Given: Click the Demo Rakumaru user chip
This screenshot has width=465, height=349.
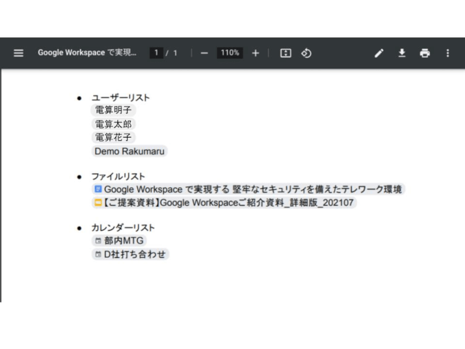Looking at the screenshot, I should pos(130,151).
